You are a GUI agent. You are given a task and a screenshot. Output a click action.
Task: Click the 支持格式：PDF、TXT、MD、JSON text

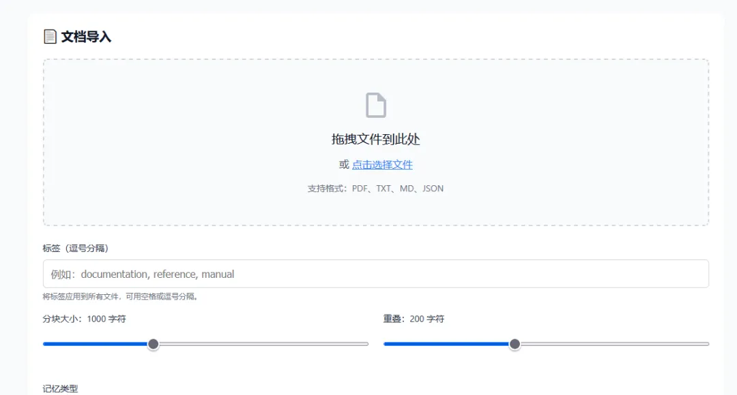375,189
